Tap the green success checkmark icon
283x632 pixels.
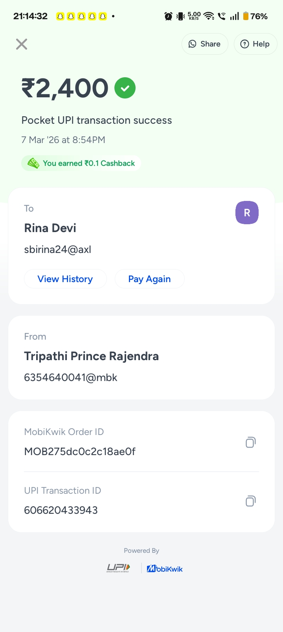tap(125, 88)
